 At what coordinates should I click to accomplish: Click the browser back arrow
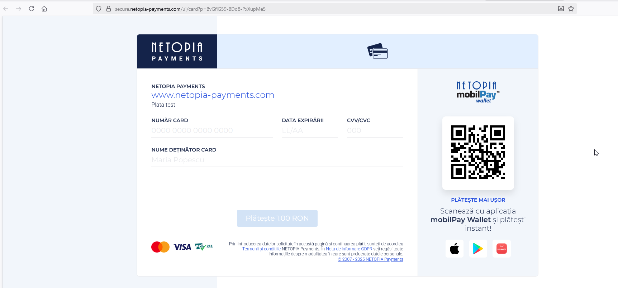tap(6, 9)
